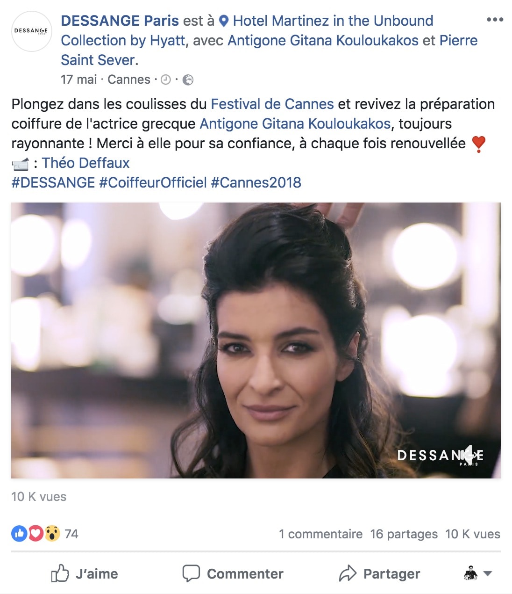512x594 pixels.
Task: Play the DESSANGE video thumbnail
Action: (256, 340)
